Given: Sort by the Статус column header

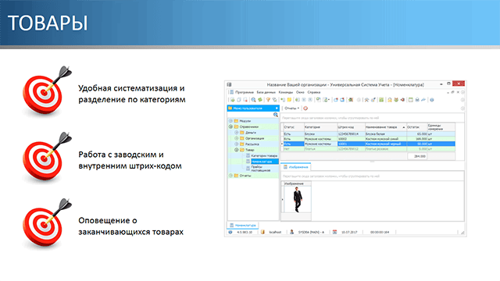Looking at the screenshot, I should [x=293, y=127].
